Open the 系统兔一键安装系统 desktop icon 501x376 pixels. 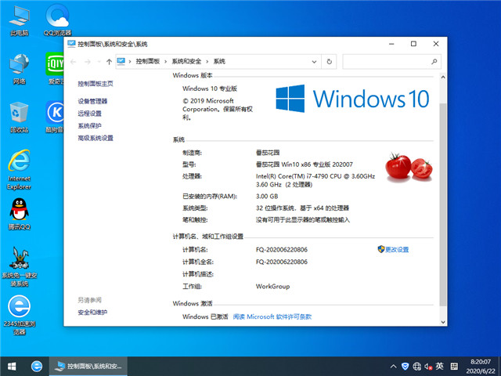click(x=19, y=266)
